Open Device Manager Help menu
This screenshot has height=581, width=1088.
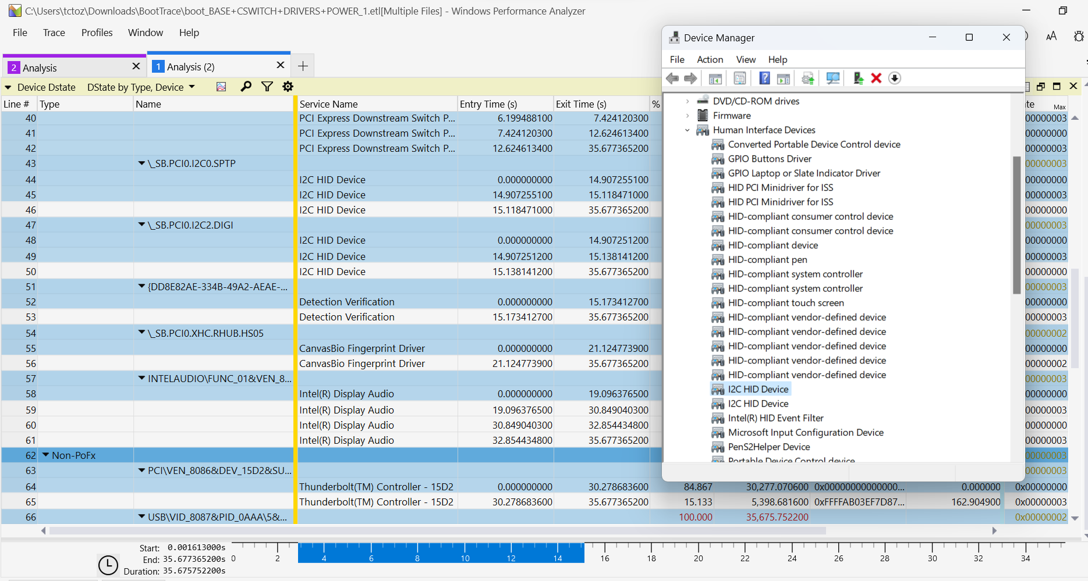coord(777,59)
